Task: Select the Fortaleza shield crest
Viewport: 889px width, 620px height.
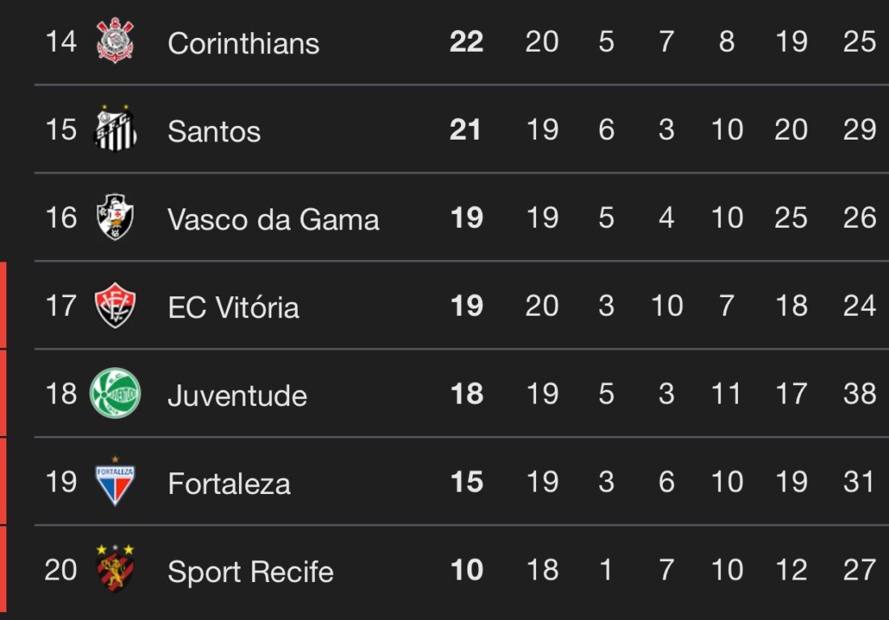Action: coord(115,481)
